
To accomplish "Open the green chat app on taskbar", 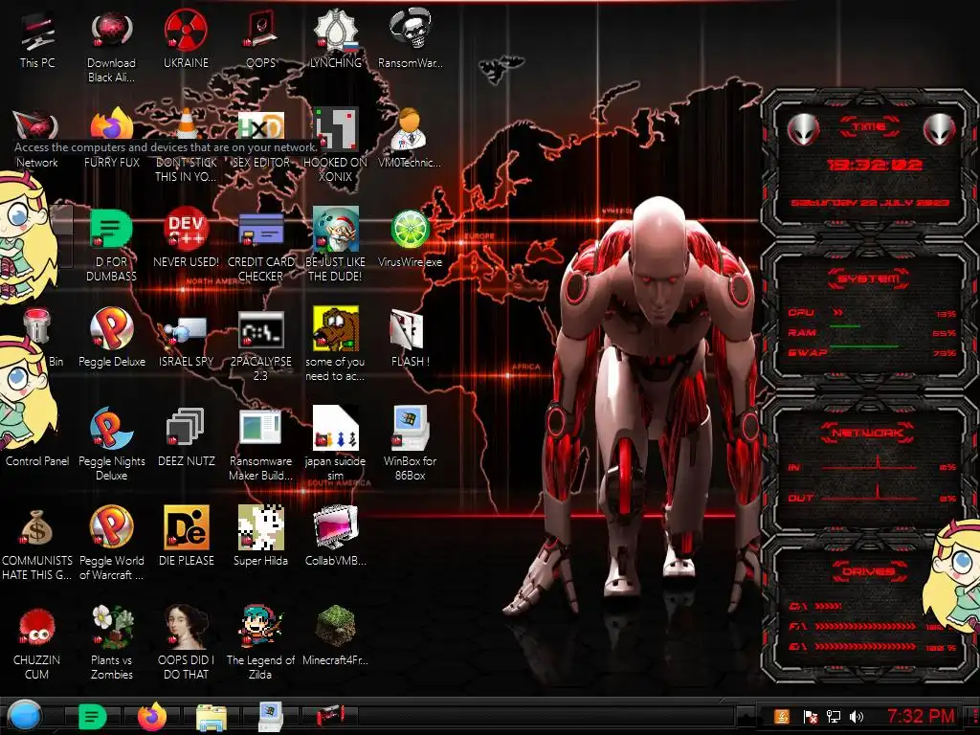I will pyautogui.click(x=93, y=716).
